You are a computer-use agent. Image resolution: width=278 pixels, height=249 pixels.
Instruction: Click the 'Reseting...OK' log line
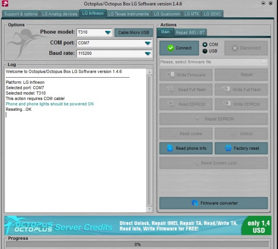[x=19, y=109]
